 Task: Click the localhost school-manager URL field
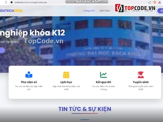coord(31,2)
